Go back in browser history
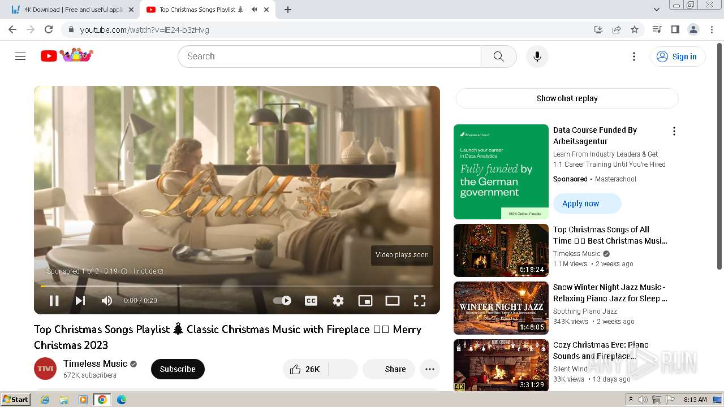Screen dimensions: 724x407 [12, 29]
